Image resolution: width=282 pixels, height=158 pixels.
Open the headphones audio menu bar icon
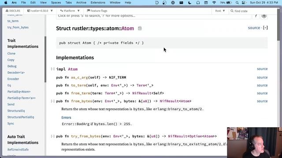pos(198,3)
